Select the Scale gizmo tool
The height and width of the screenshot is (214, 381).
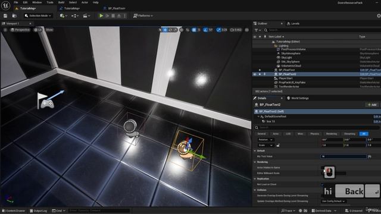point(175,30)
